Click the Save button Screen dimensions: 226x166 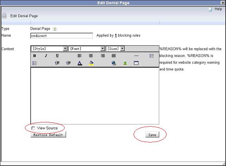(152, 135)
